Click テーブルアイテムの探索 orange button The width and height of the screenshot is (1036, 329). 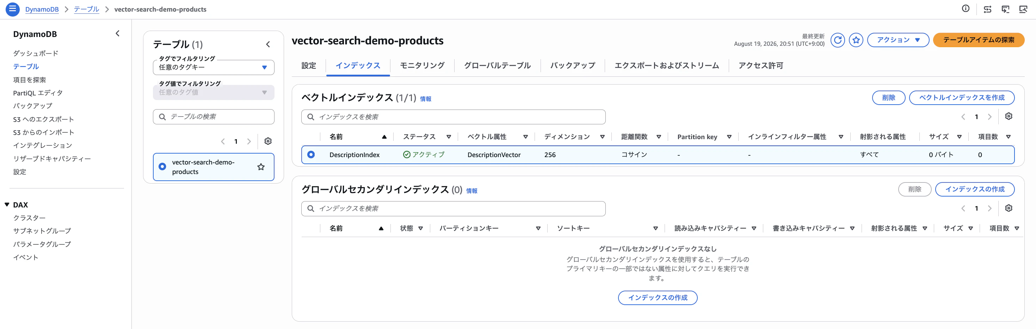[978, 40]
